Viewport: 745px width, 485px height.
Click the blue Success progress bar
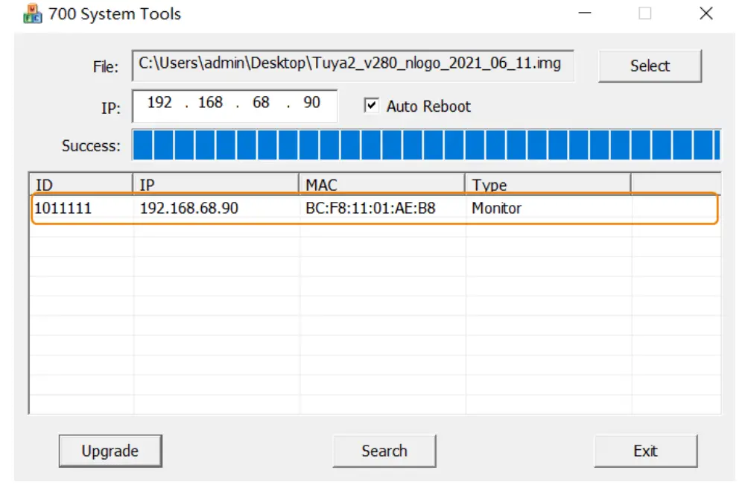coord(426,145)
